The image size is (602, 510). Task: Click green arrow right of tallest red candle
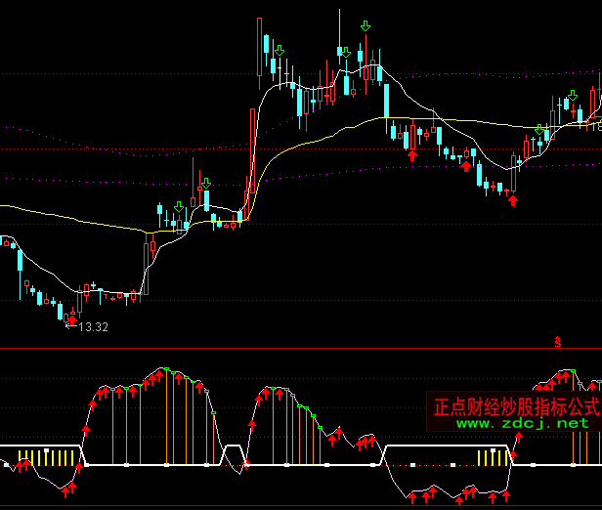pyautogui.click(x=279, y=50)
